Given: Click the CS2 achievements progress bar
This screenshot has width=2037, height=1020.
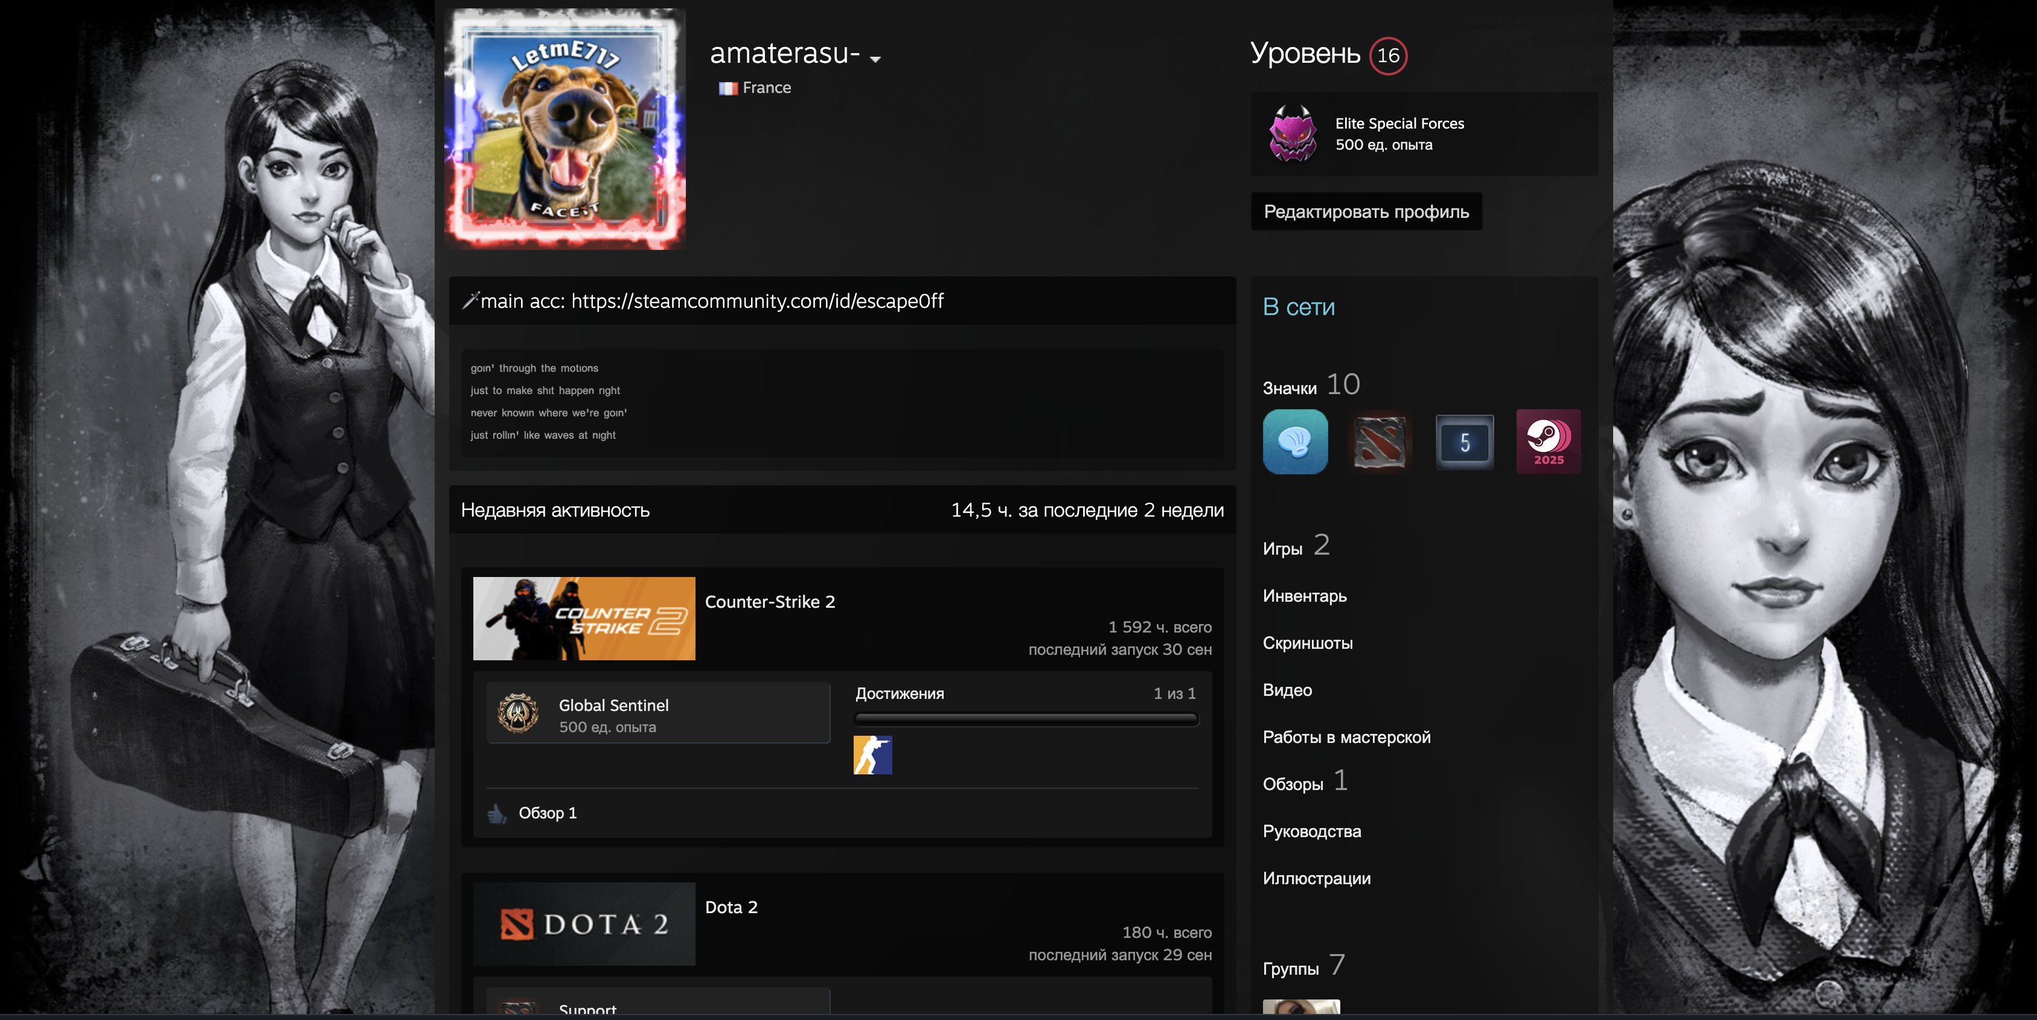Looking at the screenshot, I should tap(1026, 719).
